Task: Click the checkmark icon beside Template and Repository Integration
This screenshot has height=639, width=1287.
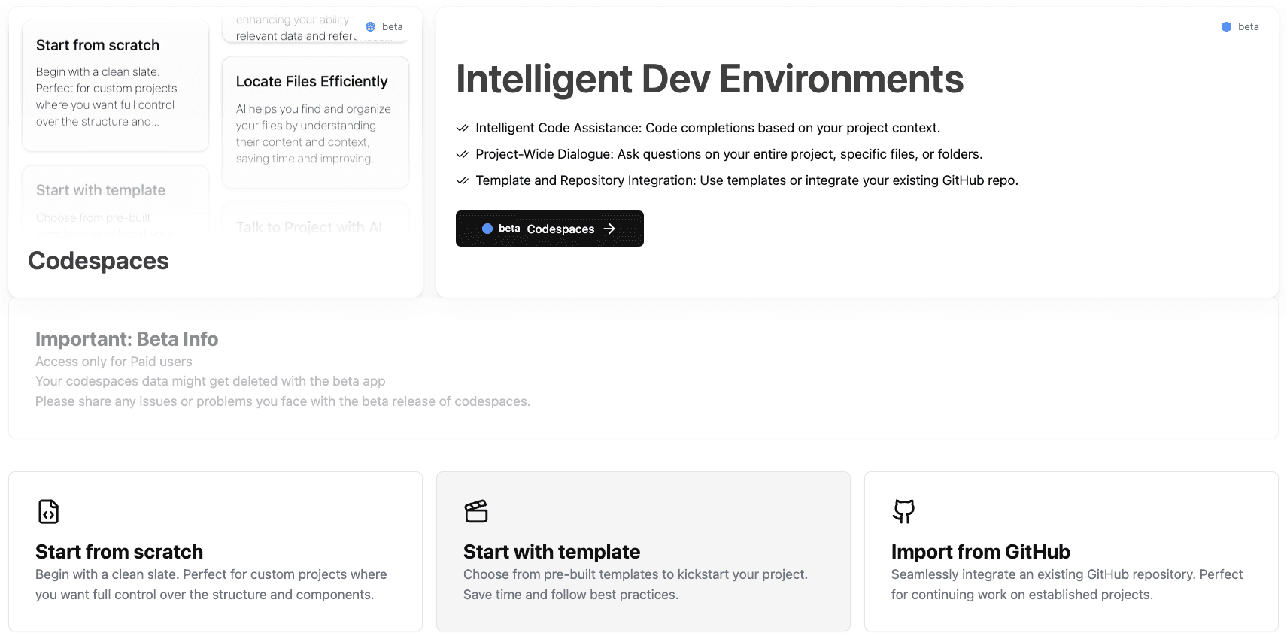Action: click(x=463, y=180)
